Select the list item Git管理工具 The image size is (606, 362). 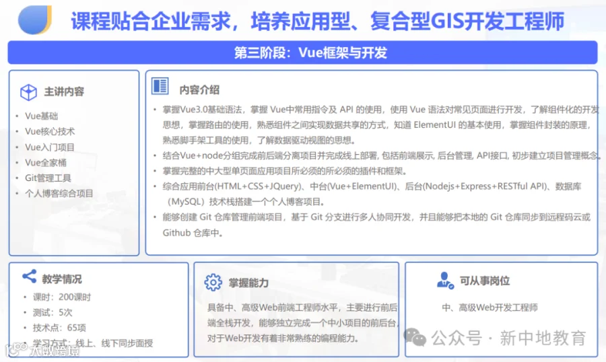tap(48, 178)
